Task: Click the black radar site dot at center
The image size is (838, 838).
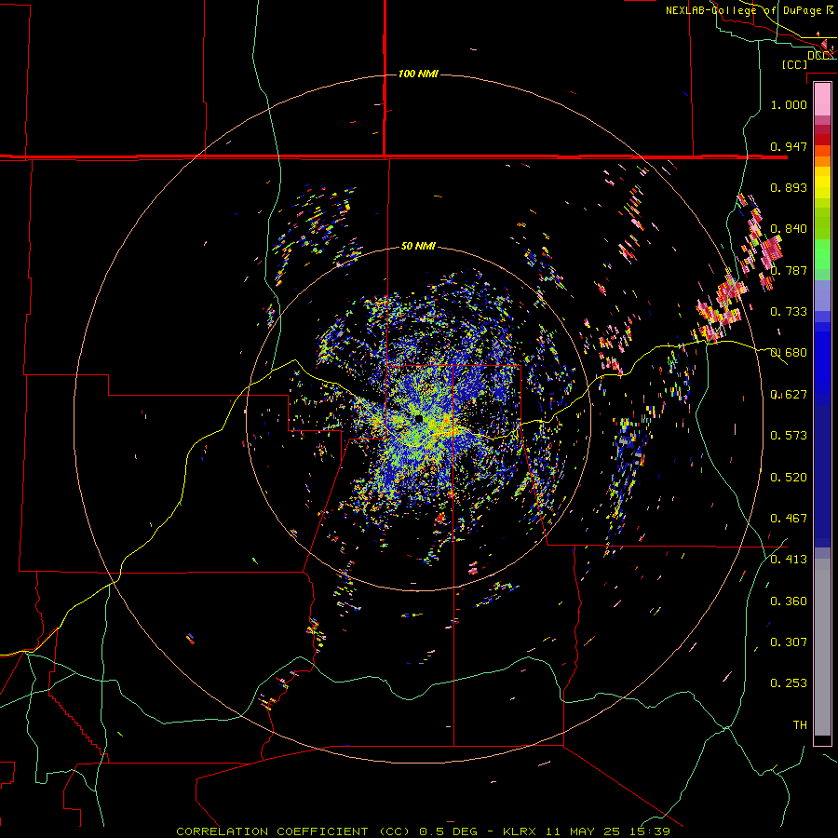Action: 418,418
